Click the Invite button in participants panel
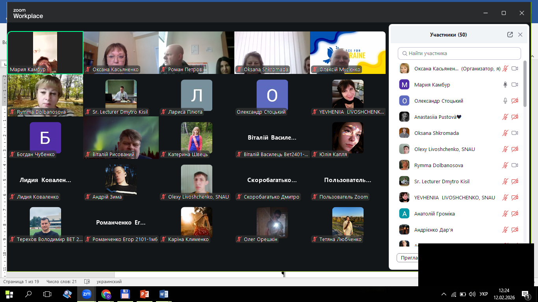The width and height of the screenshot is (538, 302). 408,258
